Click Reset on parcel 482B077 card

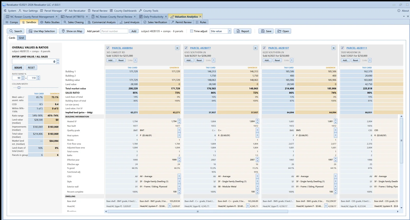point(199,60)
